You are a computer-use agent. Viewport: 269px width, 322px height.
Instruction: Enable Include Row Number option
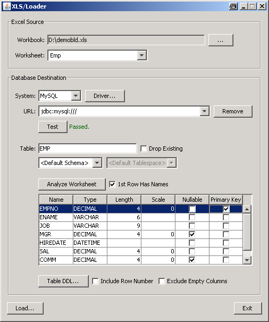click(95, 281)
